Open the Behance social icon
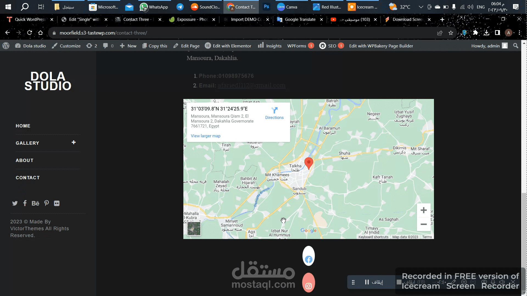This screenshot has height=296, width=527. click(35, 203)
